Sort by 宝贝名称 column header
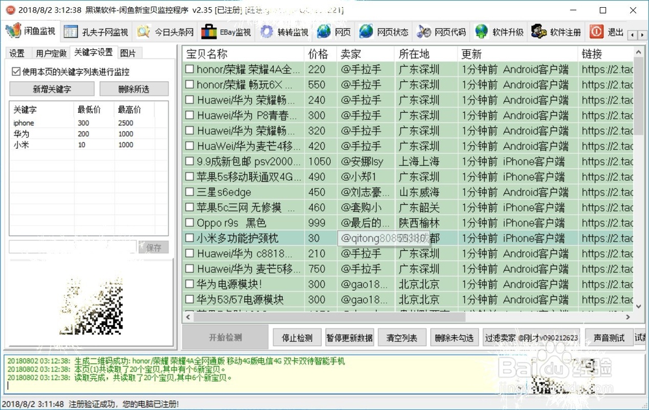Screen dimensions: 649x410 [243, 54]
